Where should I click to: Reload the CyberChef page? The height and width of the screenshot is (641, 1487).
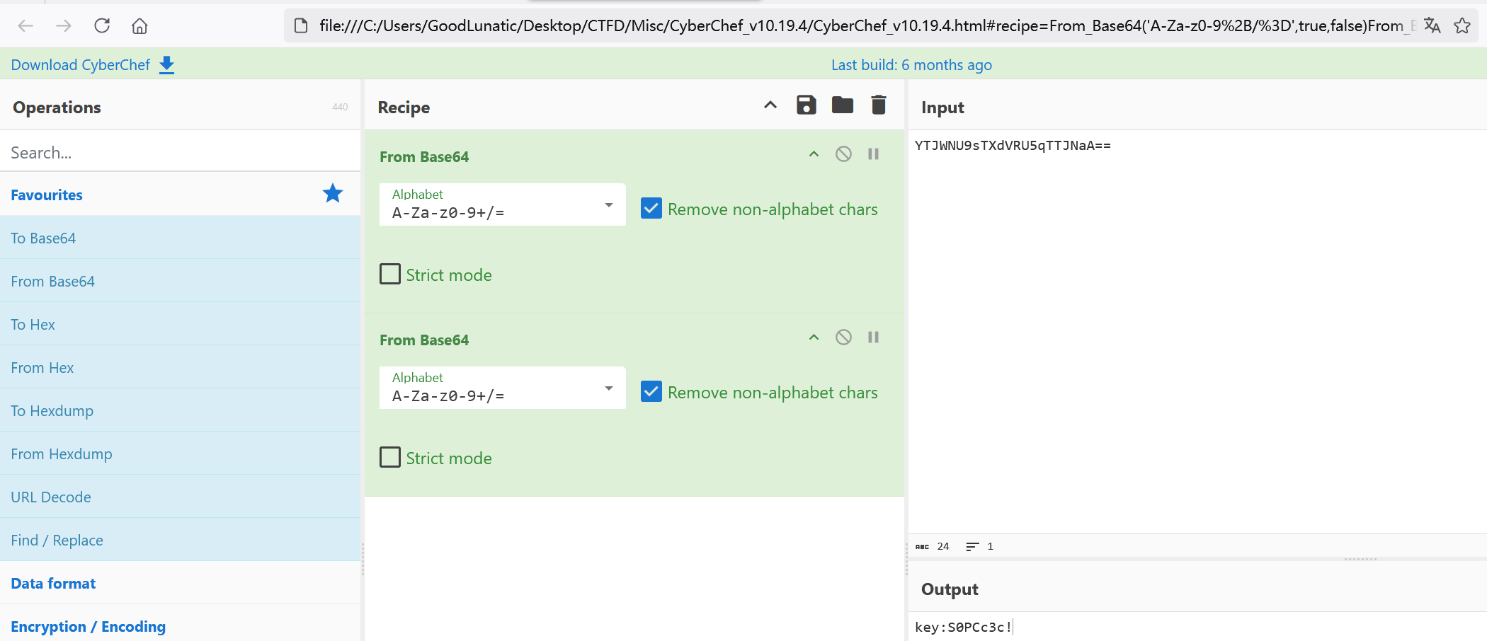pos(102,26)
